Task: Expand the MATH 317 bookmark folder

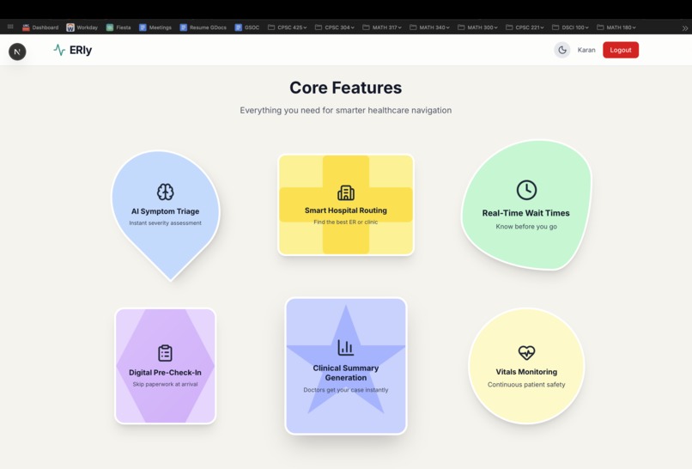Action: pos(382,27)
